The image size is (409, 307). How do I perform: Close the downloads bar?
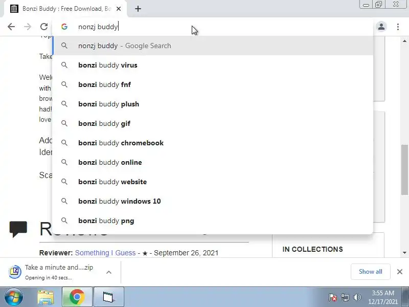point(400,272)
